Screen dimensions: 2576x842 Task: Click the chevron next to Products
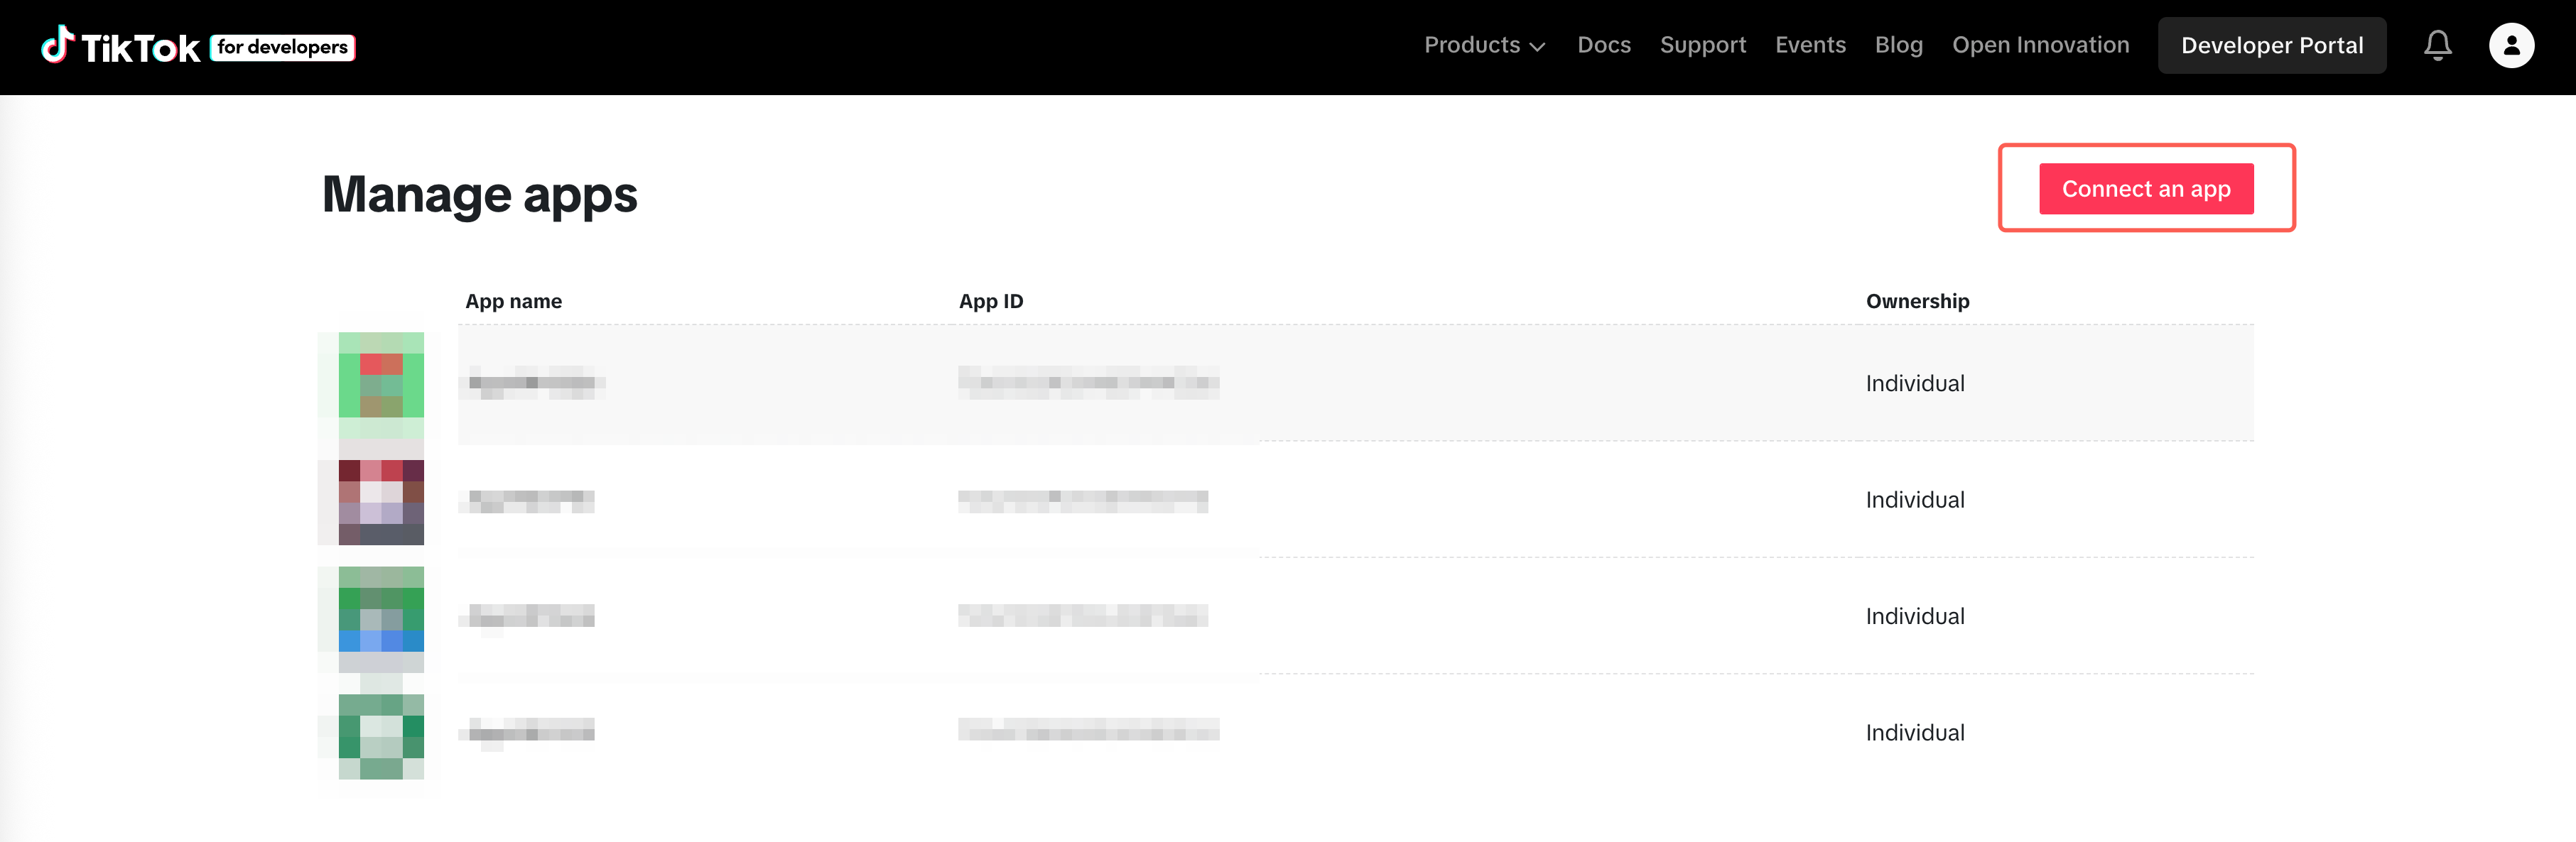[x=1537, y=47]
